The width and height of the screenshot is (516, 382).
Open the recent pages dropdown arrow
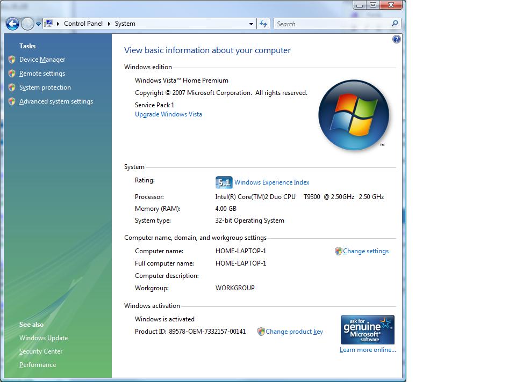tap(38, 24)
